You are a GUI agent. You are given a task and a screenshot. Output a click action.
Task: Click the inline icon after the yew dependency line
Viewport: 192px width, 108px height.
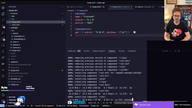(134, 32)
